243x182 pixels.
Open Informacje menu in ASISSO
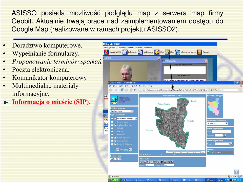pos(148,48)
